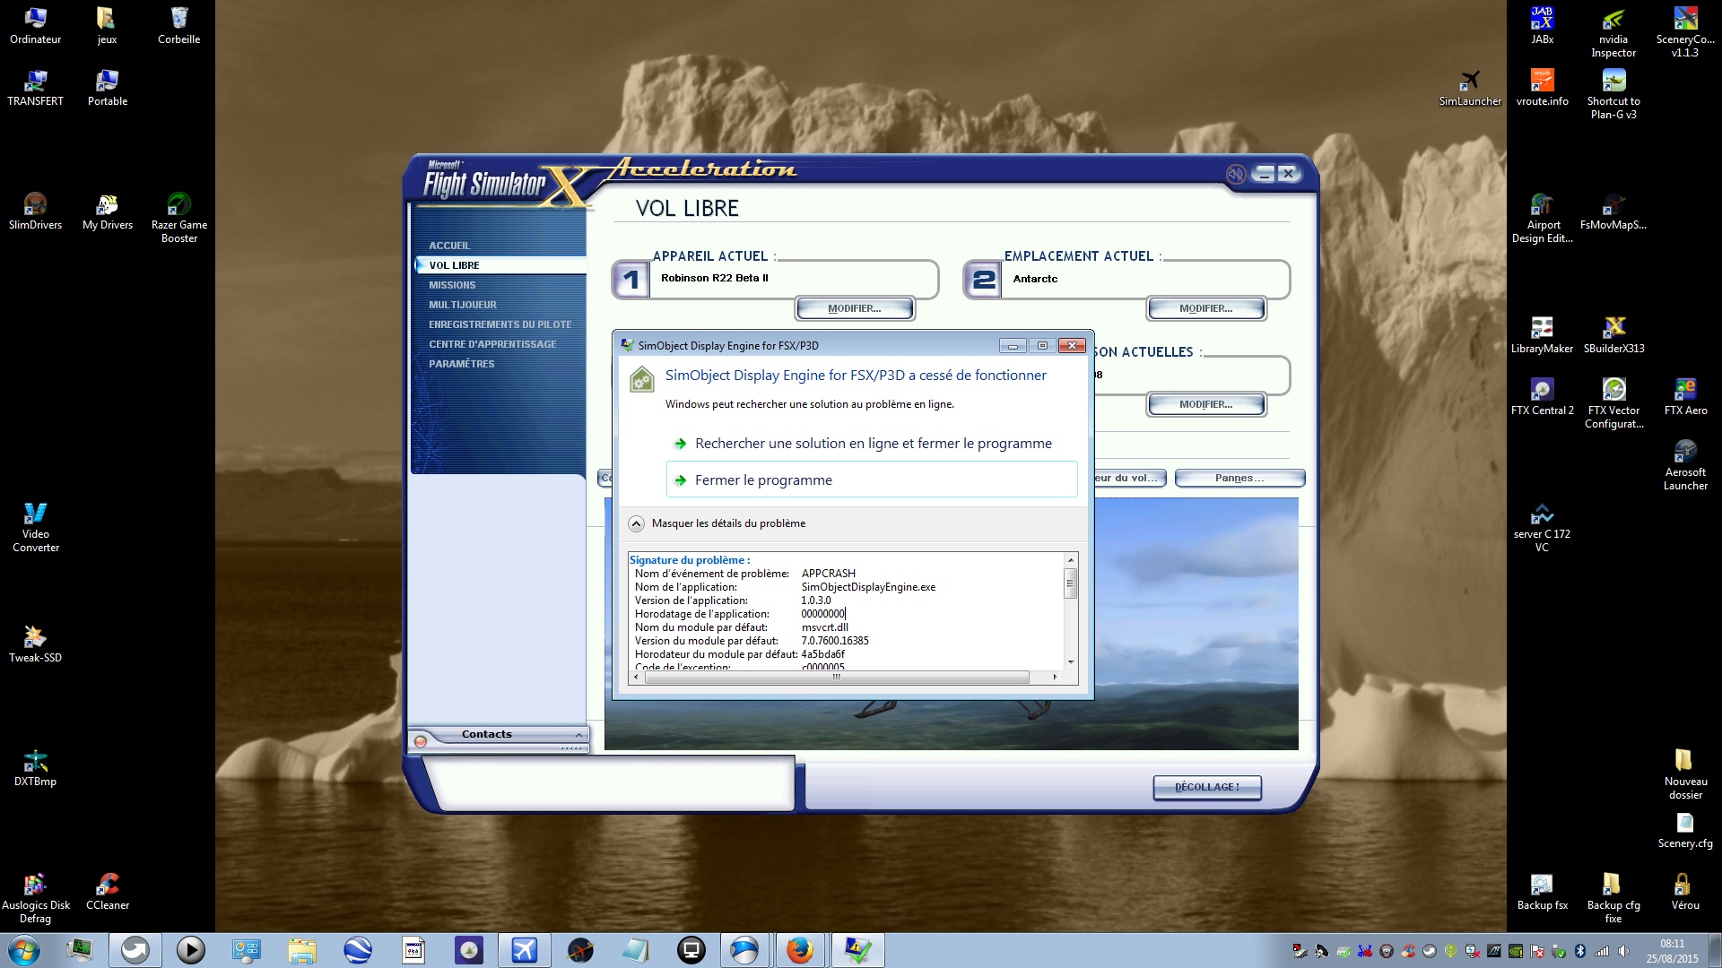Open the Ordinateur desktop icon
The image size is (1722, 968).
coord(35,26)
